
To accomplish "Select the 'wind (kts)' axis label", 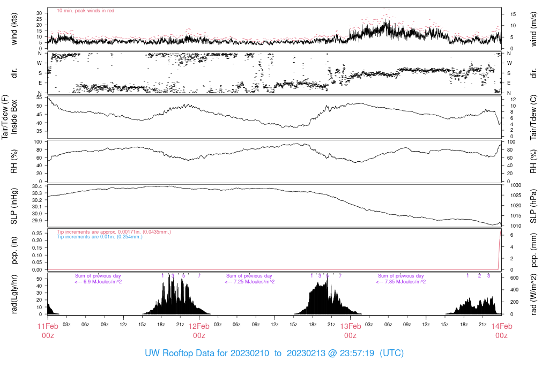I will coord(14,29).
